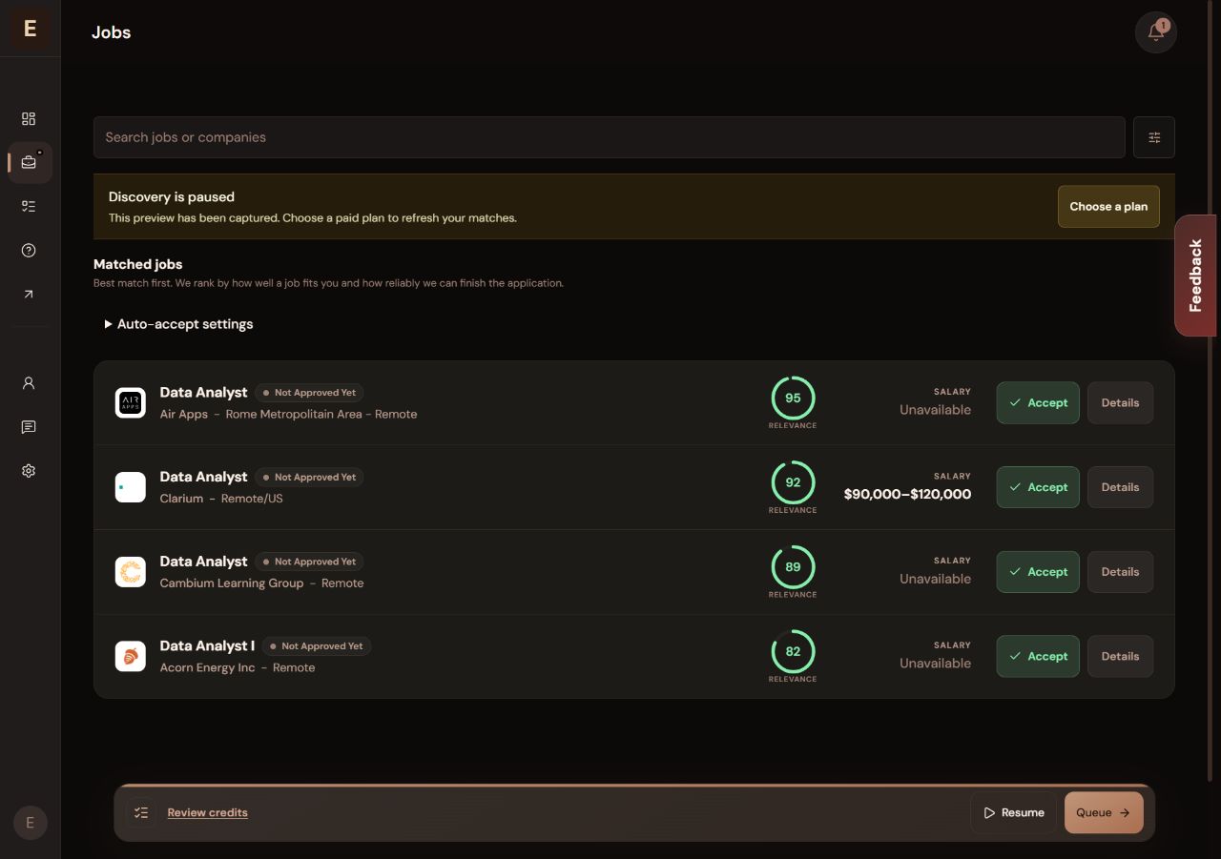The height and width of the screenshot is (859, 1221).
Task: View Details for the Acorn Energy job
Action: point(1120,656)
